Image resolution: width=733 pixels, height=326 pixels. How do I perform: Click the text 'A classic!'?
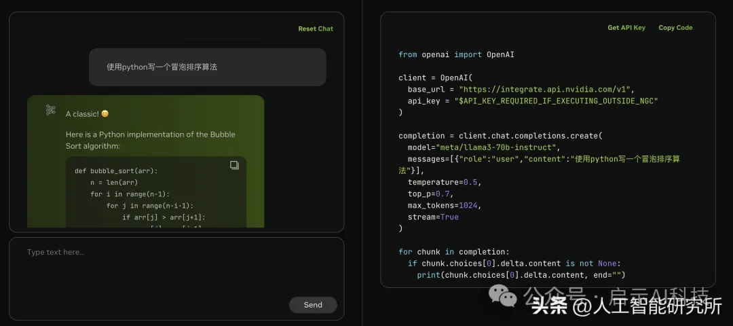point(82,113)
